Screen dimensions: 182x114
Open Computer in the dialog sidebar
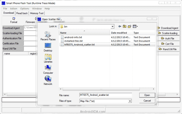pos(48,69)
